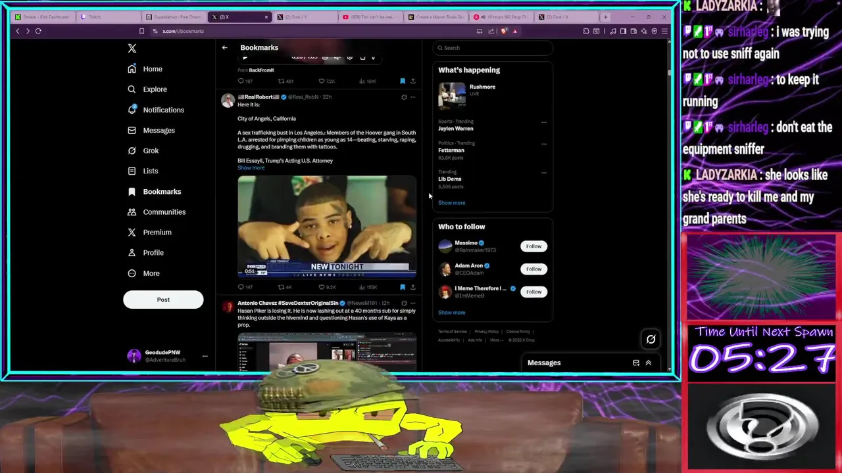Open Antonio Chavez's profile avatar
This screenshot has width=842, height=473.
click(228, 307)
